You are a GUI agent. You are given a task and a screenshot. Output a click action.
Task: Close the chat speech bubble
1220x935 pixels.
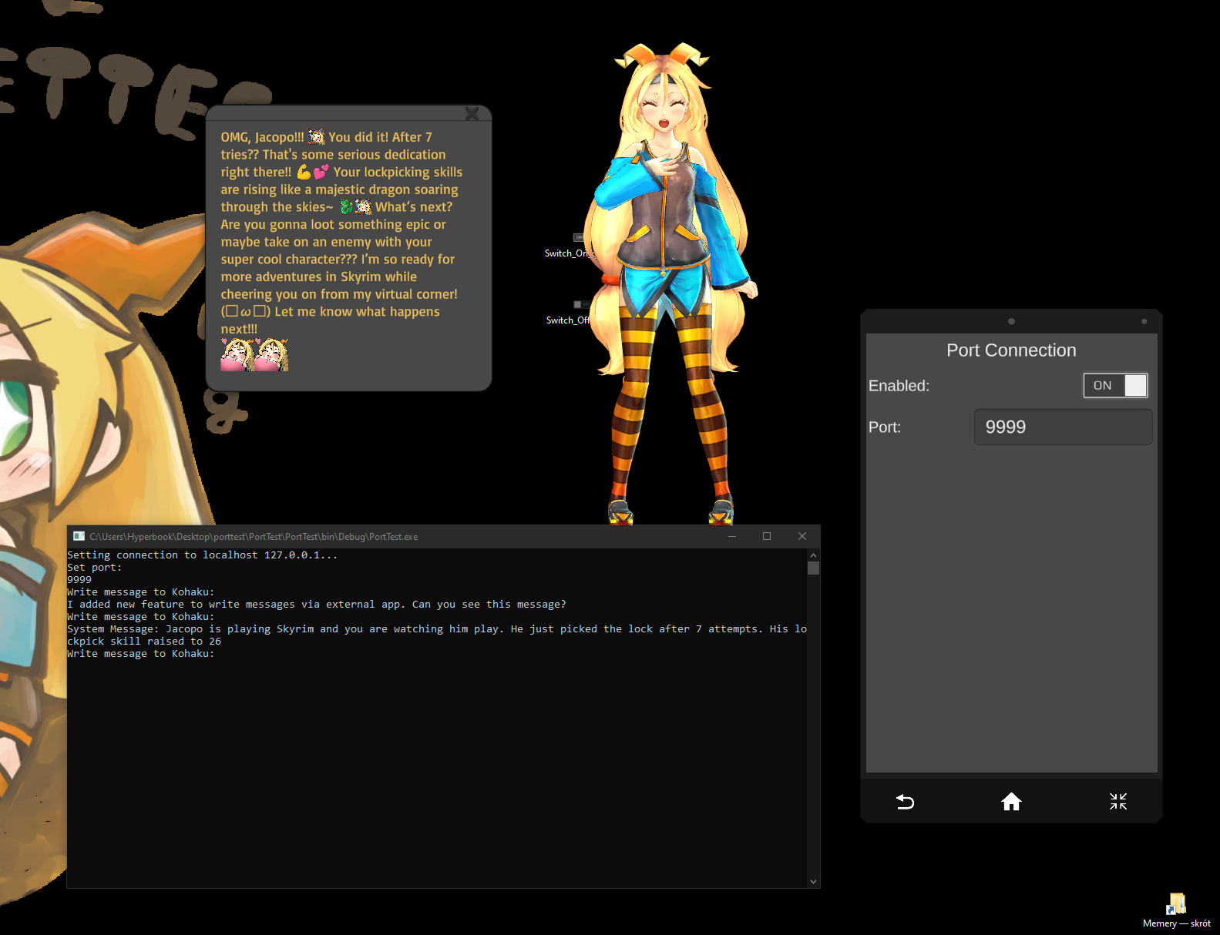[472, 114]
